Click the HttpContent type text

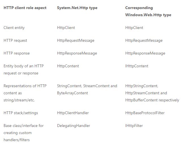pyautogui.click(x=68, y=66)
